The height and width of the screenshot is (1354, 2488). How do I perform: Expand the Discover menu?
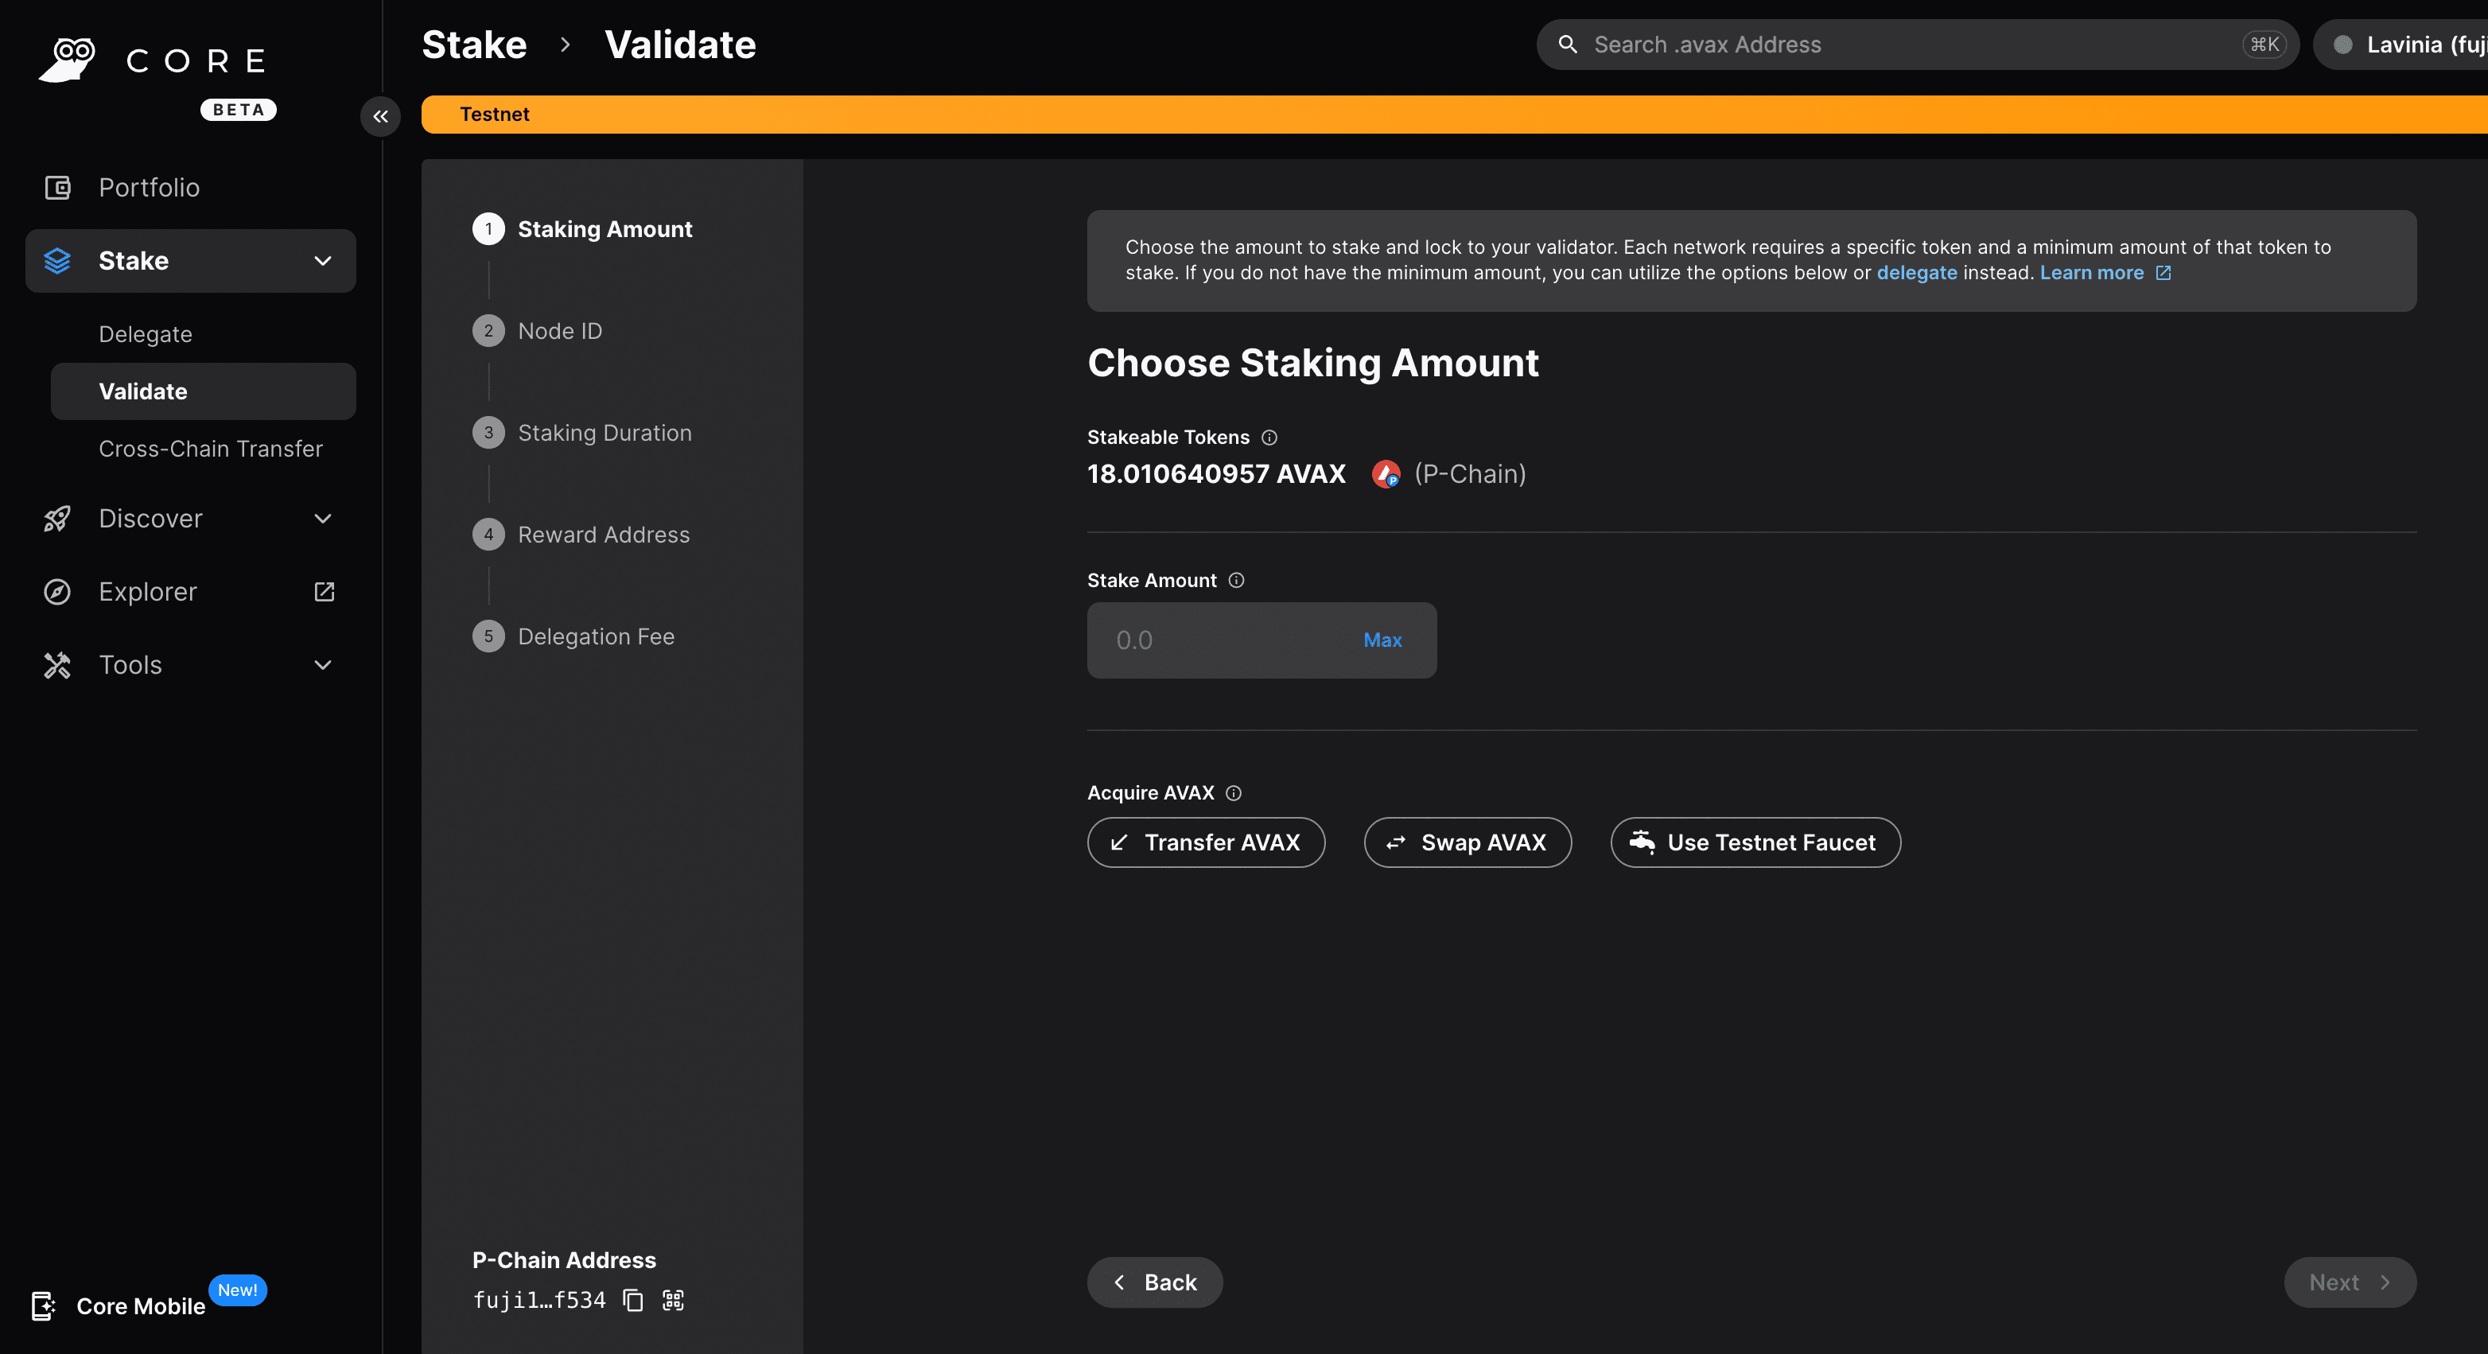coord(323,519)
